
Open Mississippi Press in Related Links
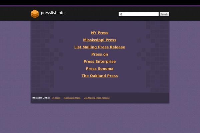click(72, 98)
